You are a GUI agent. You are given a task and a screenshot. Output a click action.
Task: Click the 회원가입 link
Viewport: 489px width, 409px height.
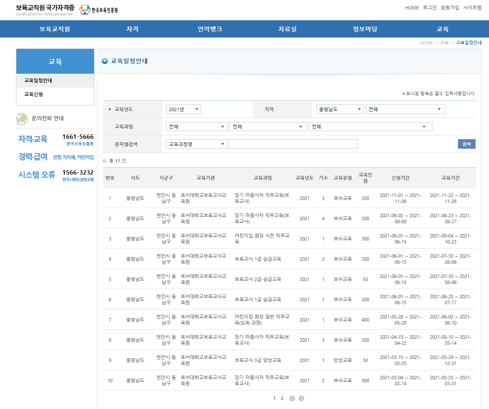450,8
